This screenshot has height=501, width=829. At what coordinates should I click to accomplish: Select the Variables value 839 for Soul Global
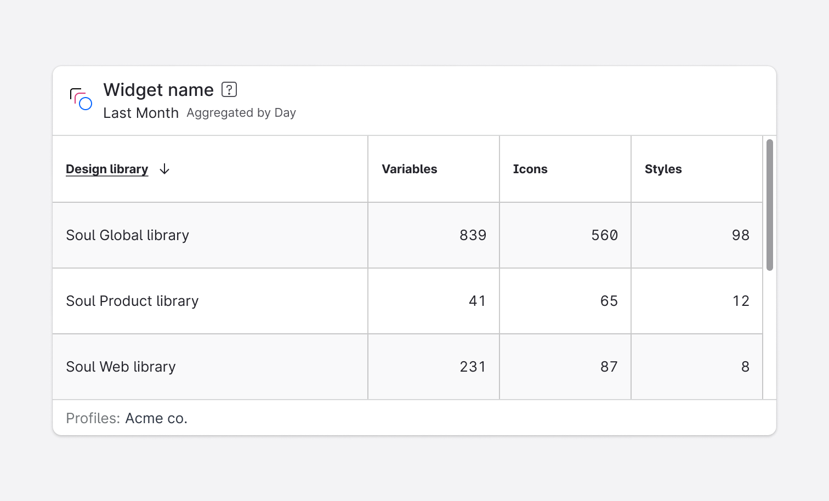point(473,235)
